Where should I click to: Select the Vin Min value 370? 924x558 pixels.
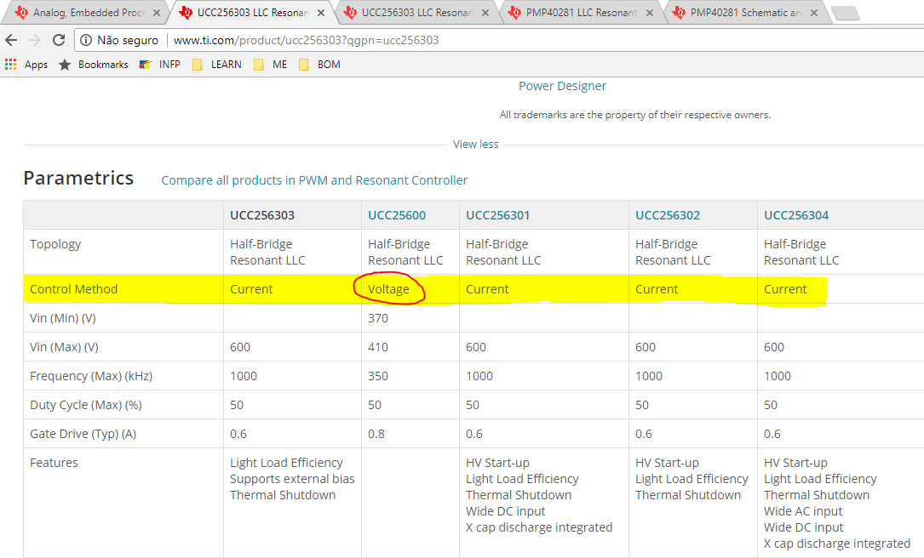pos(378,318)
